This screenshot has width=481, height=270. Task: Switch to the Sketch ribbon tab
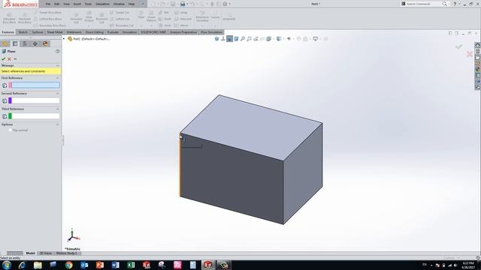[23, 32]
